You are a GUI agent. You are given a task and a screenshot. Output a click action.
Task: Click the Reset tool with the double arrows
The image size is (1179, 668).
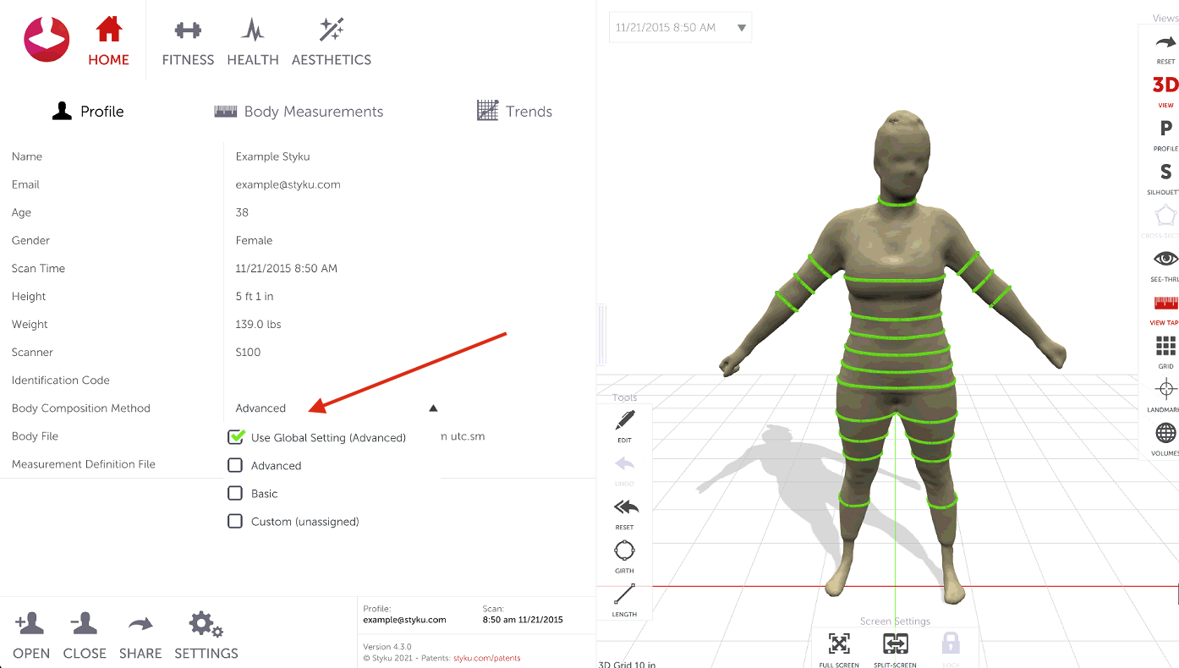pyautogui.click(x=625, y=509)
